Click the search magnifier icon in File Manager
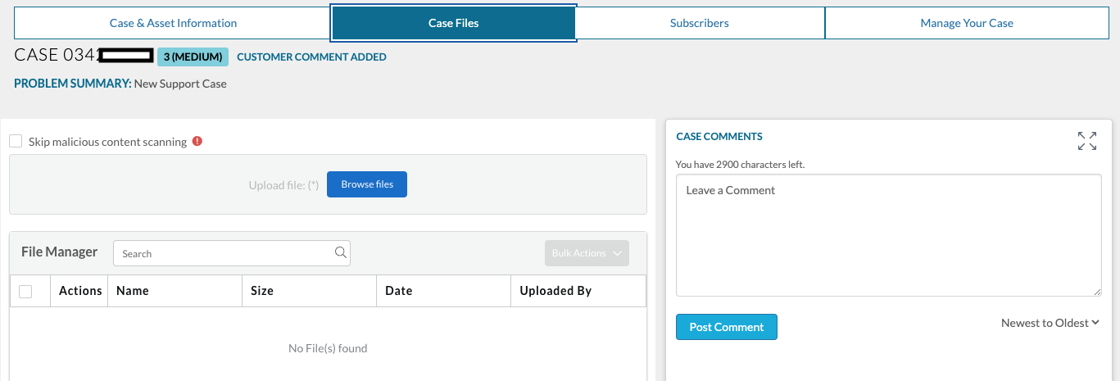1120x381 pixels. coord(341,253)
